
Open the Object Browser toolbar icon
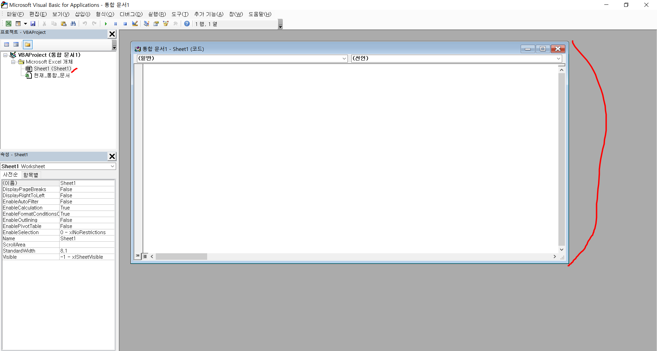(x=166, y=24)
